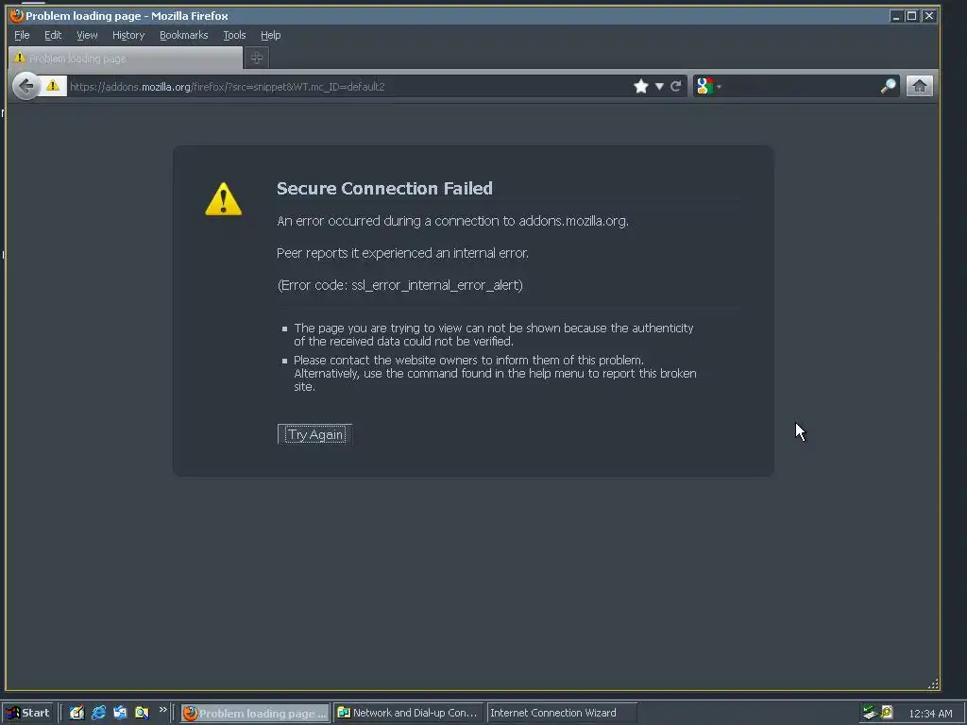Open the History menu
967x725 pixels.
(x=128, y=35)
